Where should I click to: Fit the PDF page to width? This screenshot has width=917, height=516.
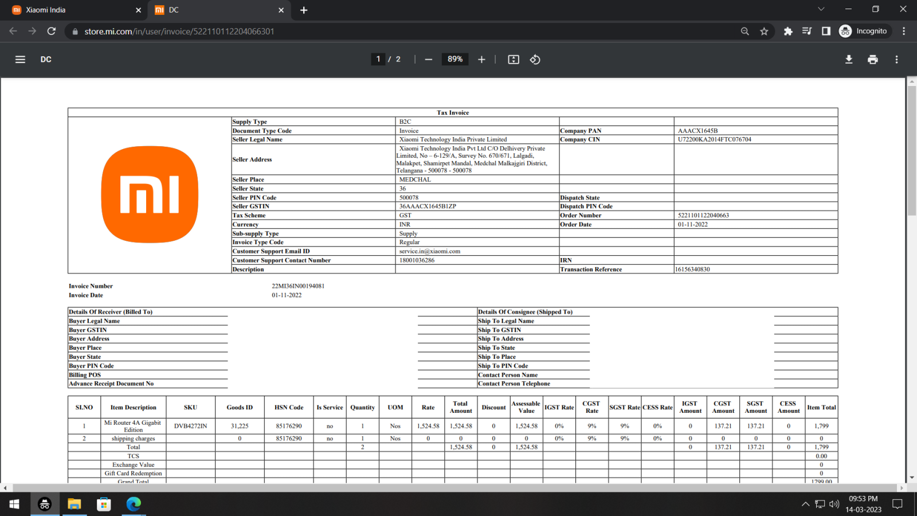point(514,60)
